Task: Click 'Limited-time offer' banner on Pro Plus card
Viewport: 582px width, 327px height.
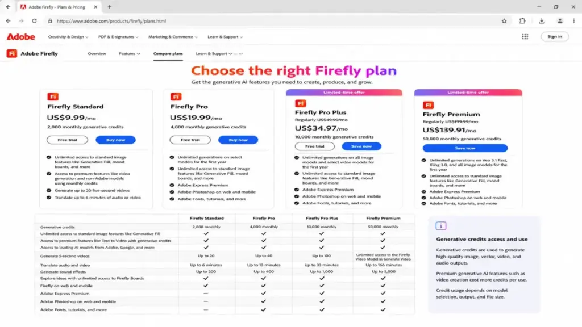Action: tap(344, 93)
